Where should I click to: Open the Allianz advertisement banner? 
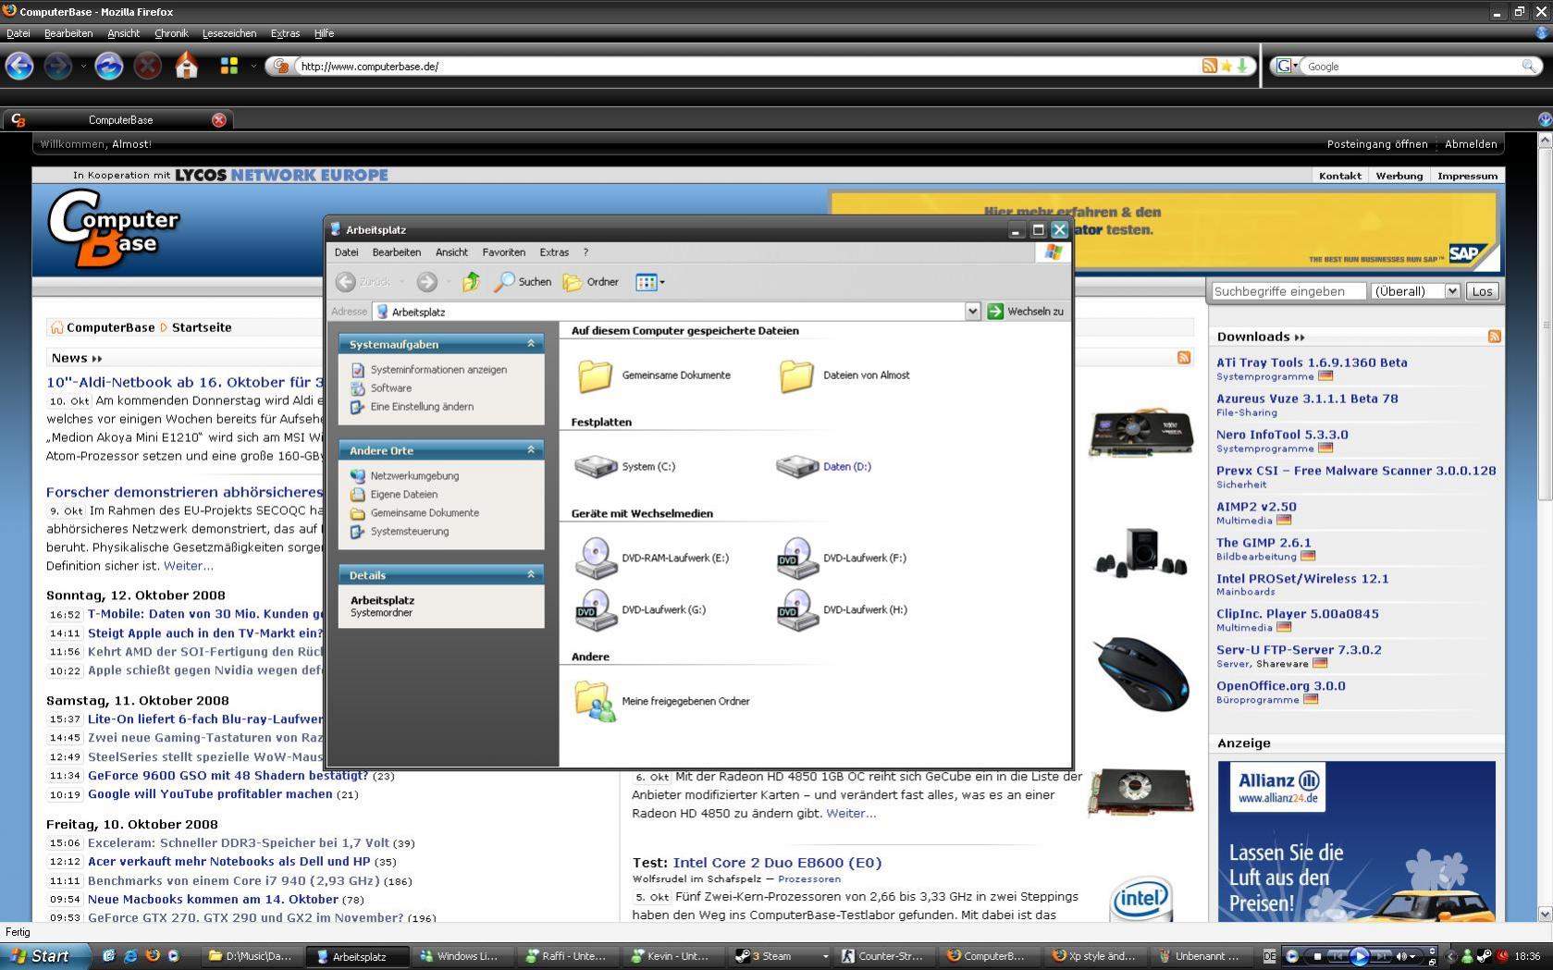click(x=1356, y=840)
